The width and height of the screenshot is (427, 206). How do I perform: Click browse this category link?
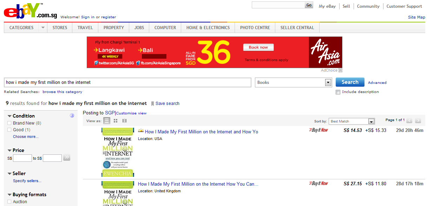click(x=63, y=92)
